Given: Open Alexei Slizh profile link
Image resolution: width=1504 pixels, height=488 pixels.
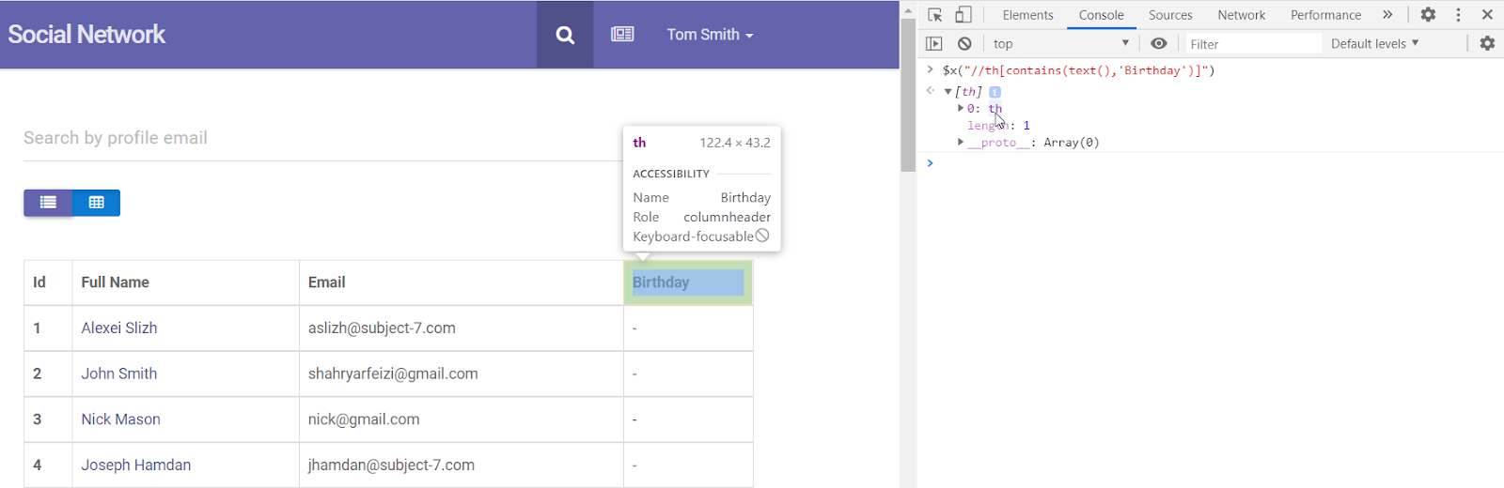Looking at the screenshot, I should tap(119, 328).
